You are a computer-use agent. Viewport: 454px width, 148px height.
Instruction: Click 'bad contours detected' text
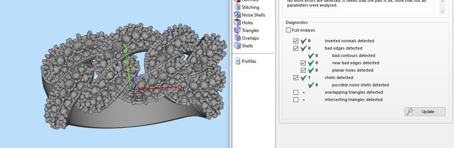coord(353,55)
